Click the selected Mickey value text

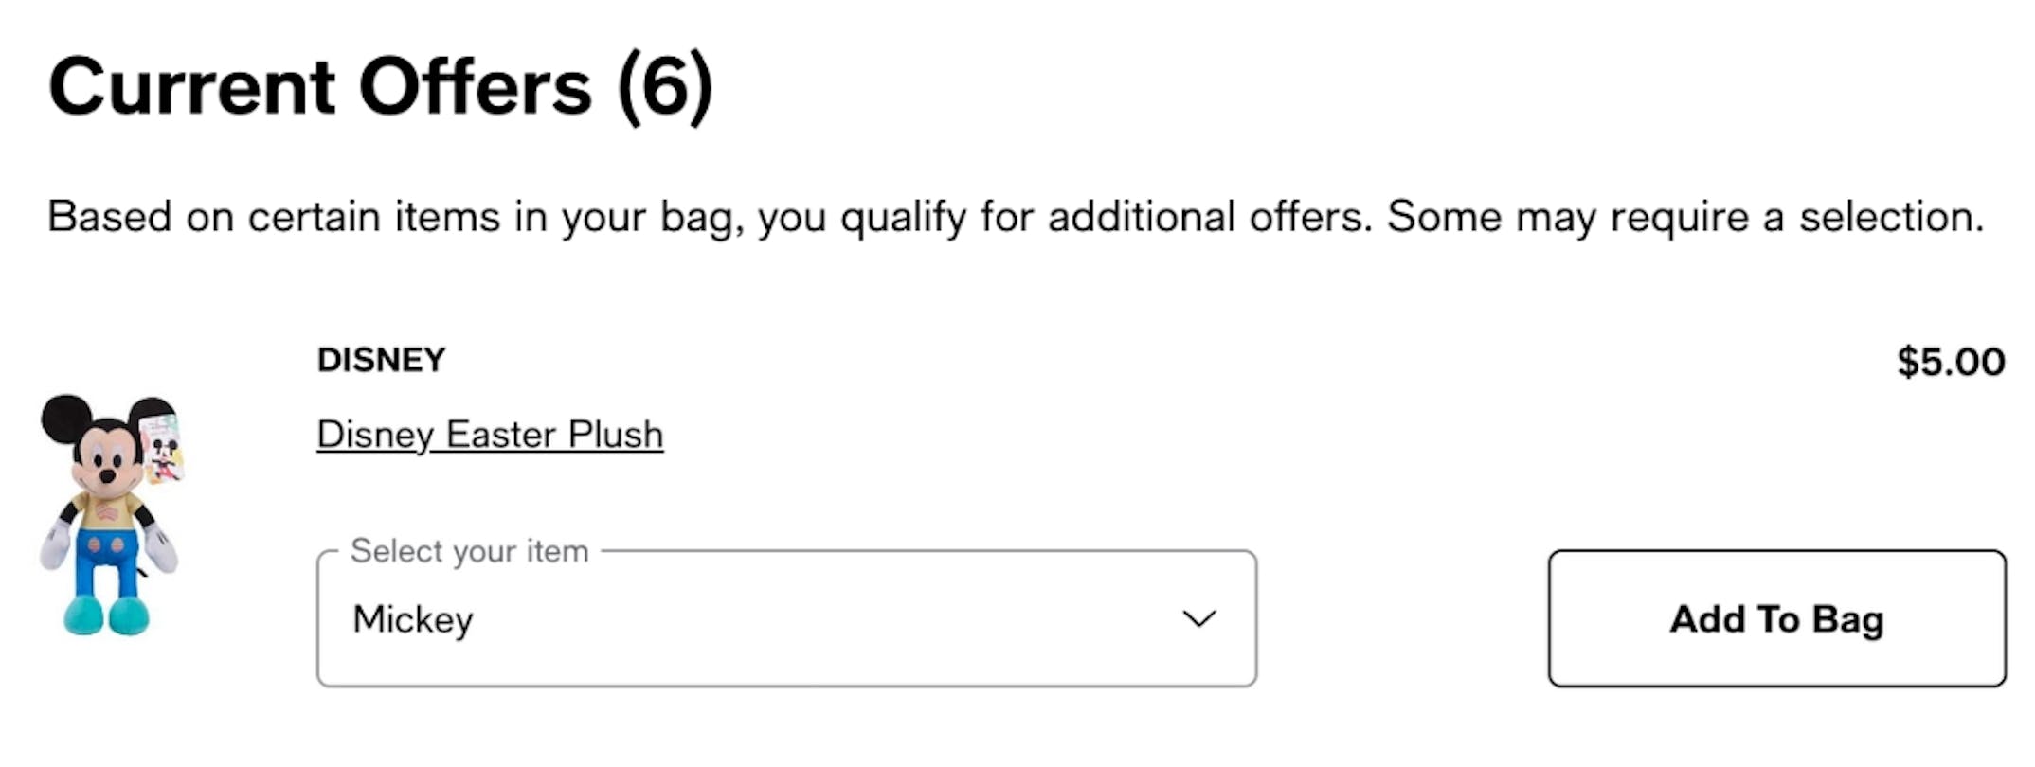(413, 619)
